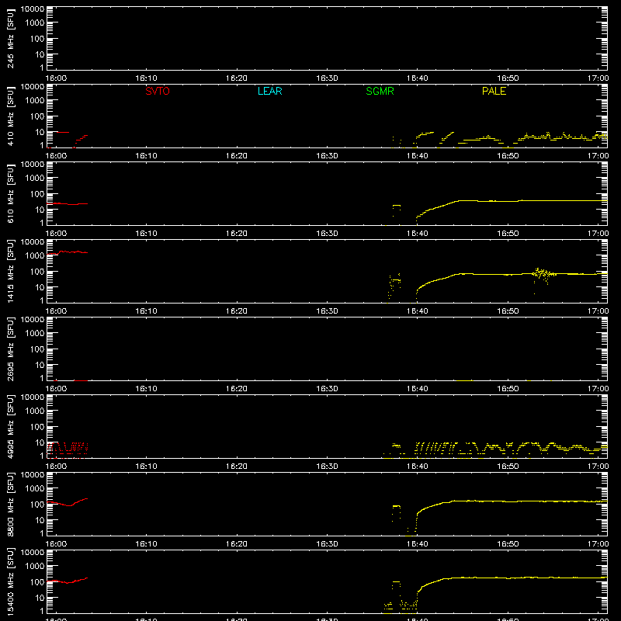Click the 17:00 time label below 4995 MHz plot
621x621 pixels.
coord(598,467)
